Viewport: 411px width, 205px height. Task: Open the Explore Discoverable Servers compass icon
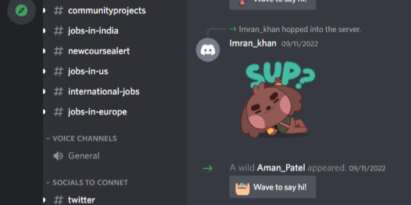click(x=22, y=10)
